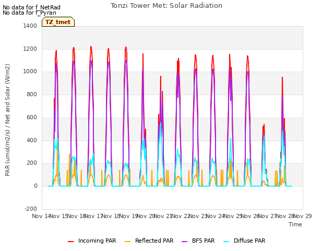Click the 'No data for f_Pyran' message

(29, 13)
